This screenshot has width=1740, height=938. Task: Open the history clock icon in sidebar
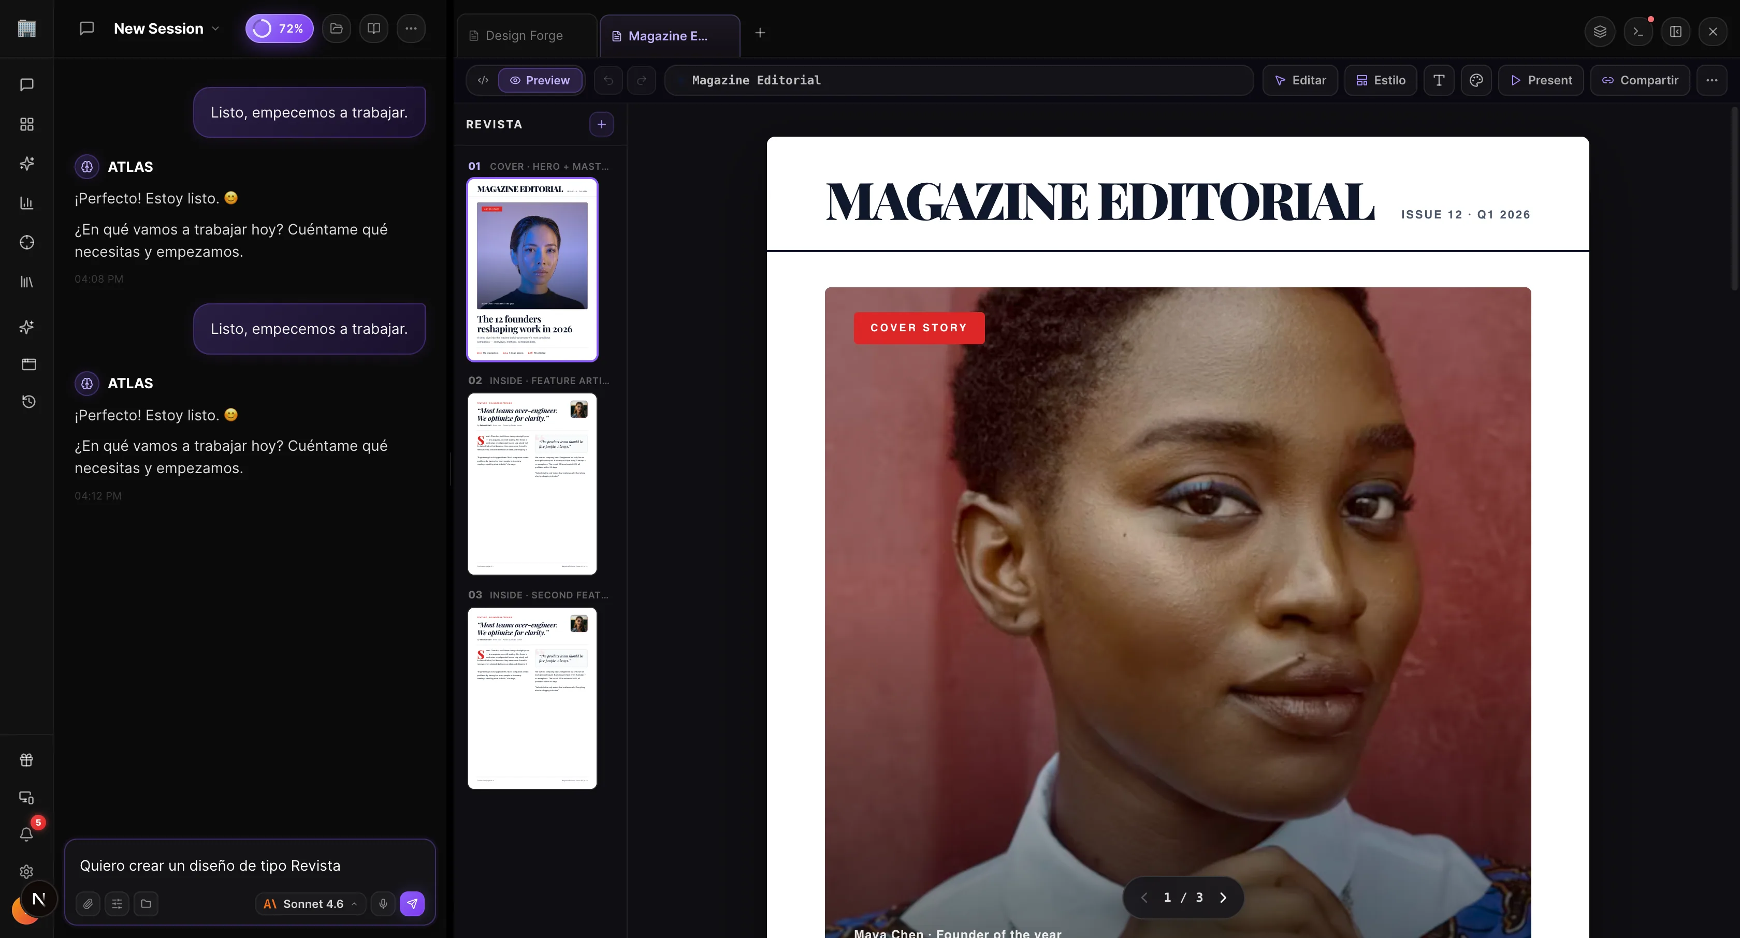click(x=28, y=402)
